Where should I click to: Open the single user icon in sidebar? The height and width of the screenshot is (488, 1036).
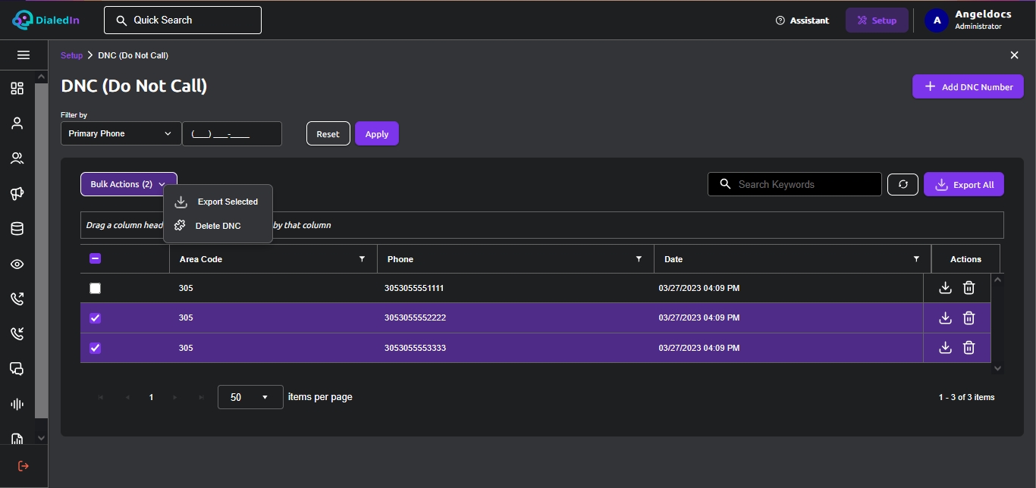click(17, 124)
